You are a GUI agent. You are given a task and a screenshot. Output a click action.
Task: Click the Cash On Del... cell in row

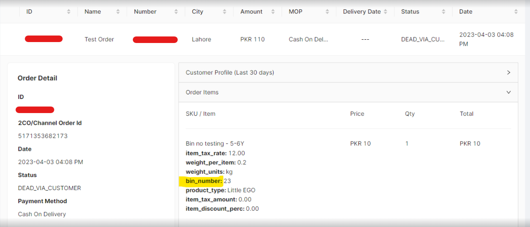(308, 39)
